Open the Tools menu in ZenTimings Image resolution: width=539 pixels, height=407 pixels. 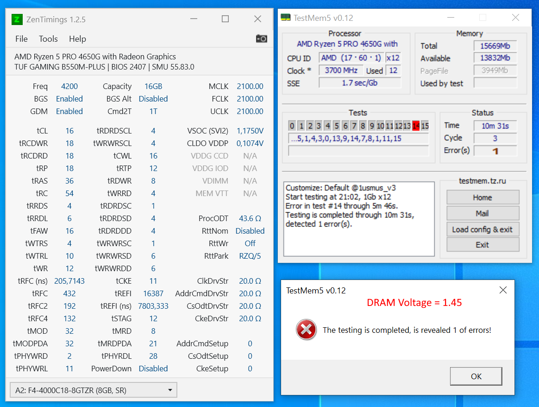click(48, 39)
